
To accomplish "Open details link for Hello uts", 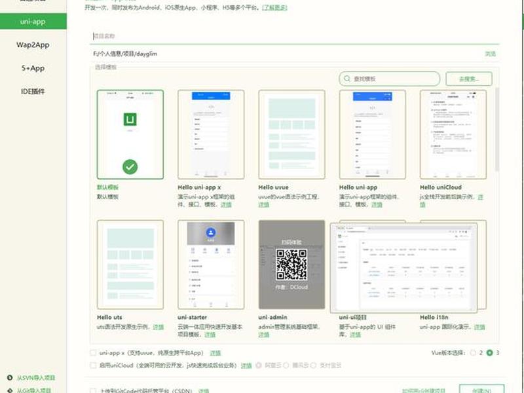I will [x=158, y=327].
